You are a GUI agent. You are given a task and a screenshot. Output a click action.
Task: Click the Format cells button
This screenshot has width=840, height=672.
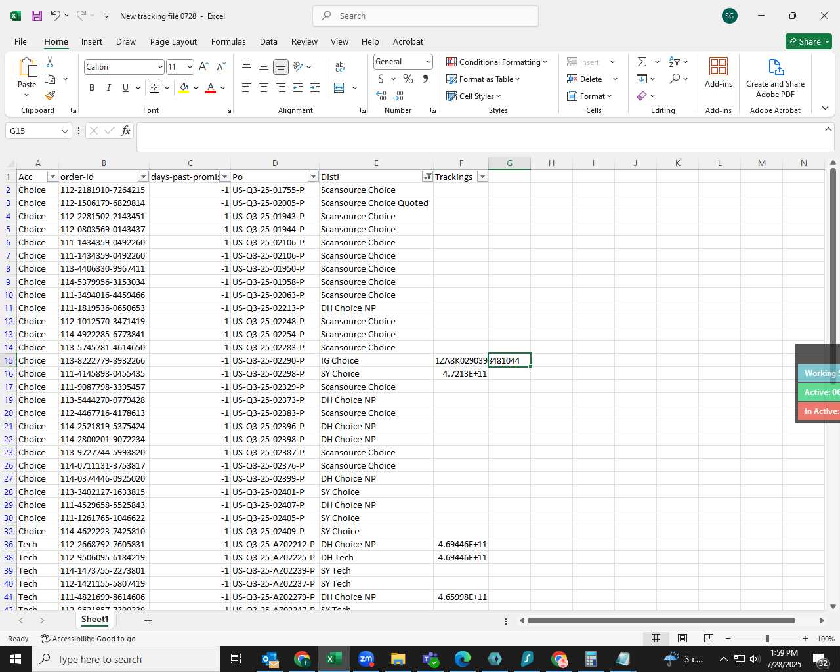(x=589, y=96)
